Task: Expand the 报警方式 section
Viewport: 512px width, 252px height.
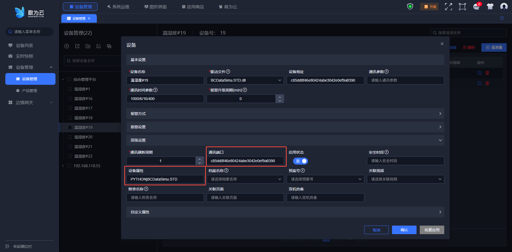Action: point(285,114)
